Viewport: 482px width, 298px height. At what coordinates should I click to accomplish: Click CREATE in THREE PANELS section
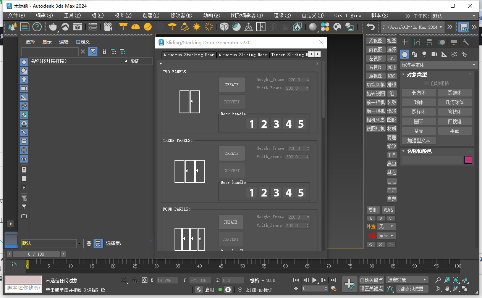(231, 153)
